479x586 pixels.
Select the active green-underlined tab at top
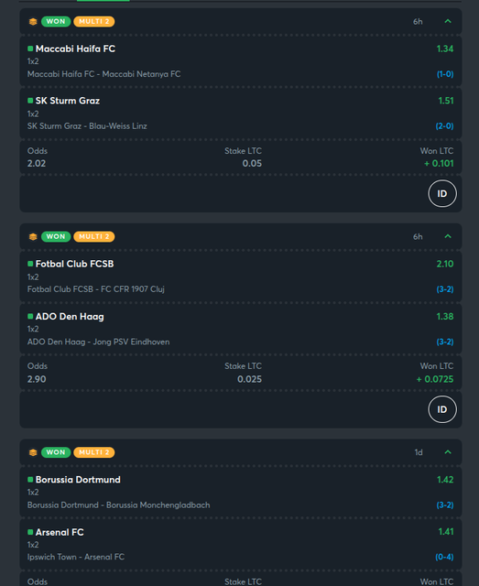click(x=103, y=1)
